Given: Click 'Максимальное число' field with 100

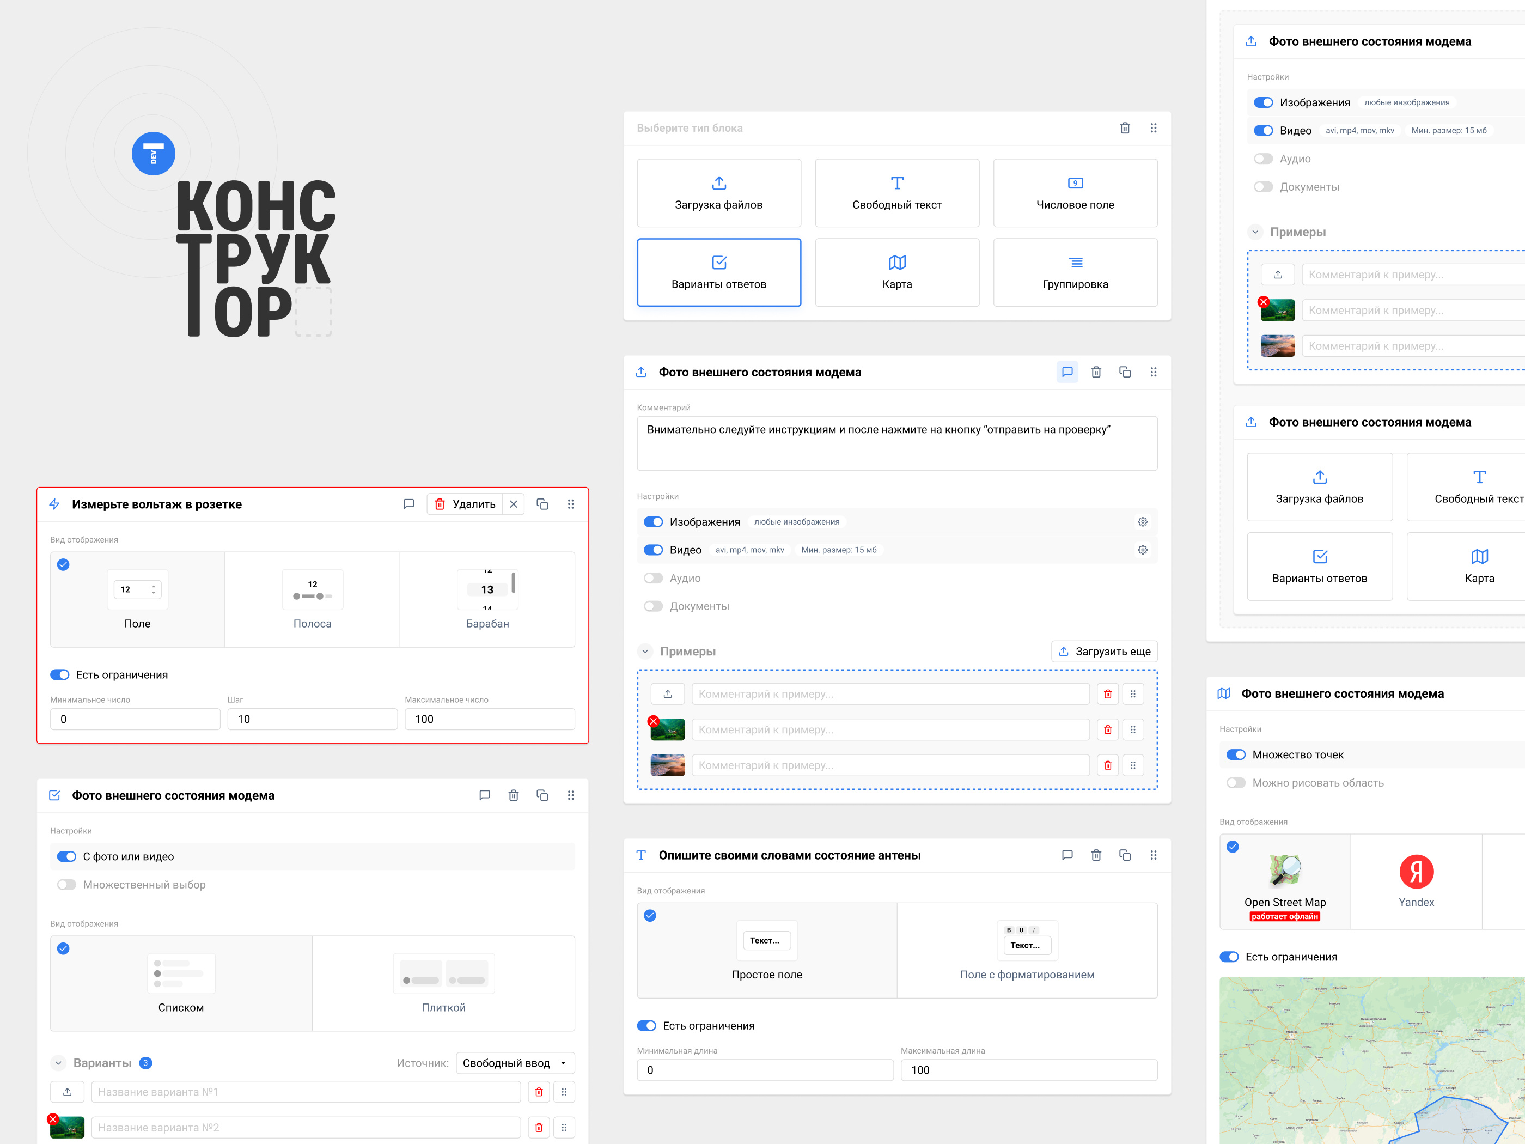Looking at the screenshot, I should [x=490, y=719].
